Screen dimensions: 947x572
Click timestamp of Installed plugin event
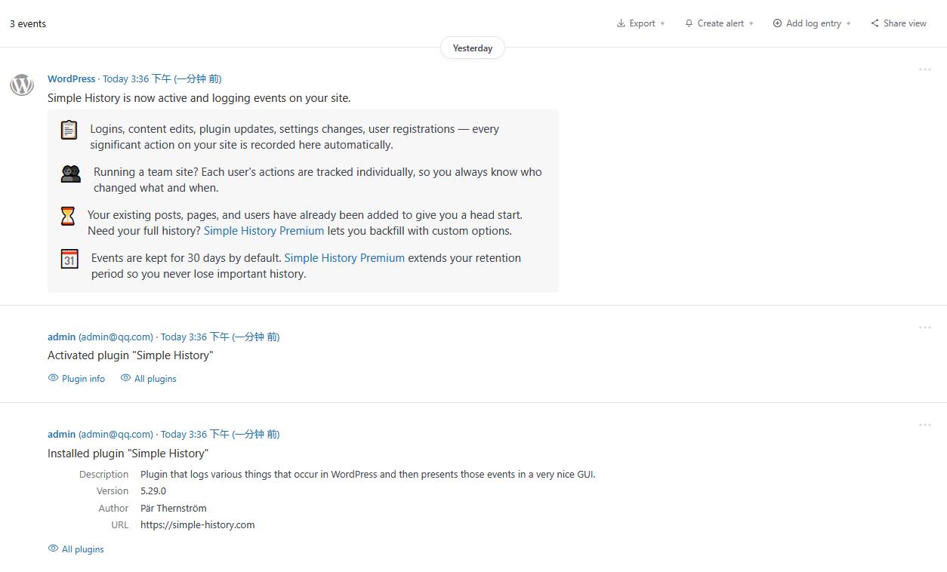pos(220,434)
